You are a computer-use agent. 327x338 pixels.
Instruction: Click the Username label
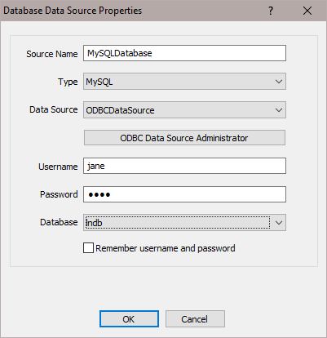[58, 167]
